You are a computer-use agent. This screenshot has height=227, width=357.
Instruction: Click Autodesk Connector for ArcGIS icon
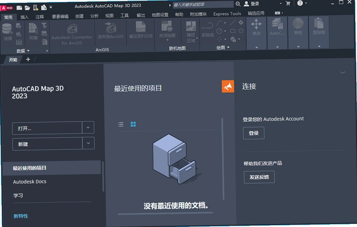[72, 29]
